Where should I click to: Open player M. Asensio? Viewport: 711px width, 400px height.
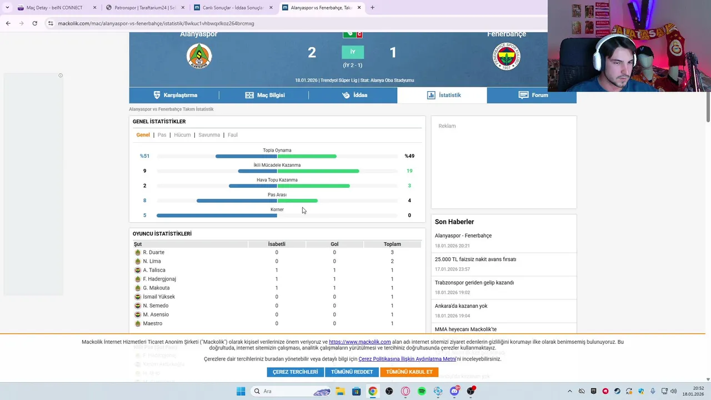pos(156,314)
